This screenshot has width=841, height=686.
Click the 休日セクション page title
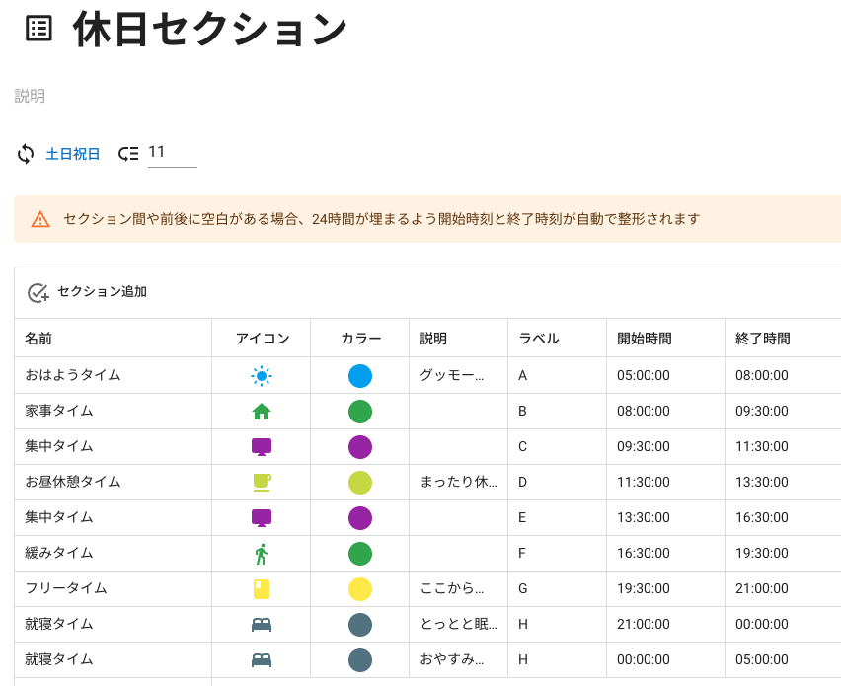[x=209, y=29]
